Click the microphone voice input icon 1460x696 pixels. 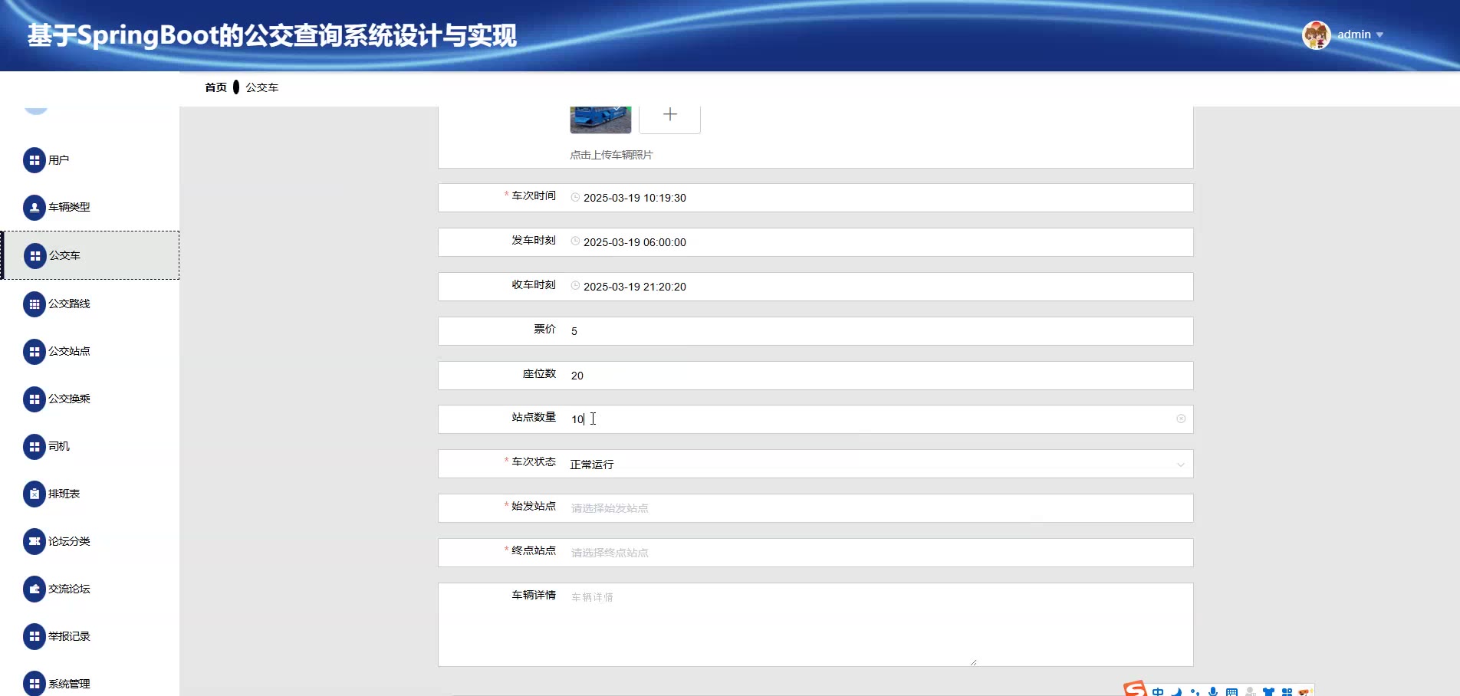pos(1213,691)
